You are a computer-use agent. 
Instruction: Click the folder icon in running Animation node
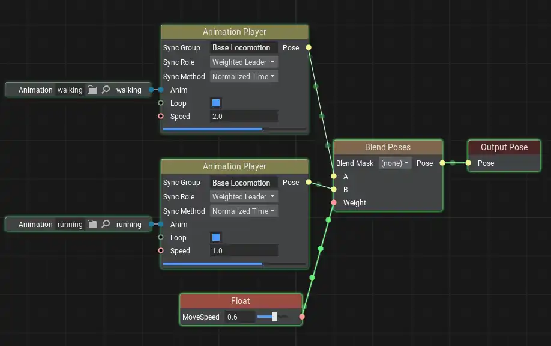(92, 225)
